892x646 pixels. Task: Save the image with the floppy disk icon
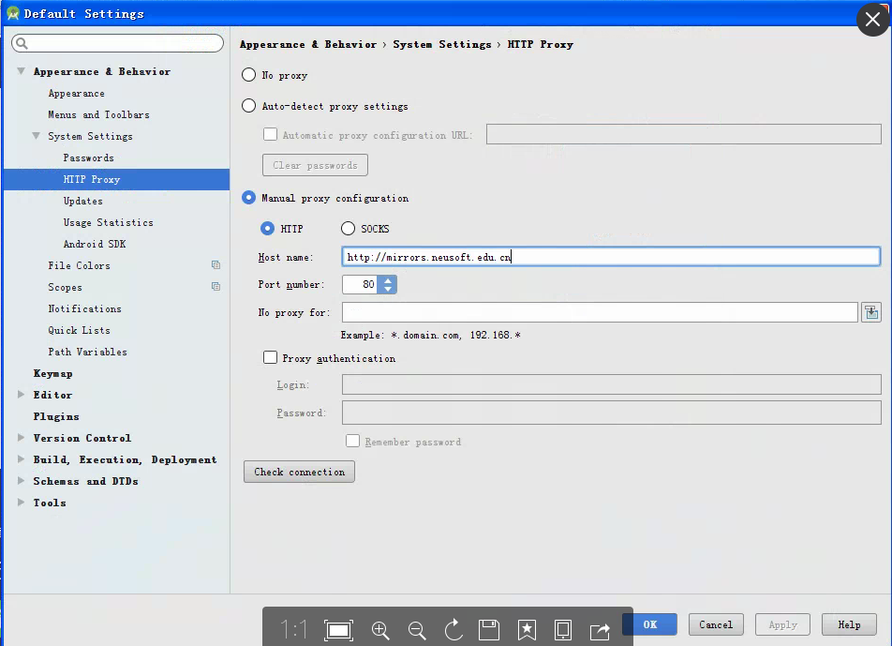(x=489, y=629)
